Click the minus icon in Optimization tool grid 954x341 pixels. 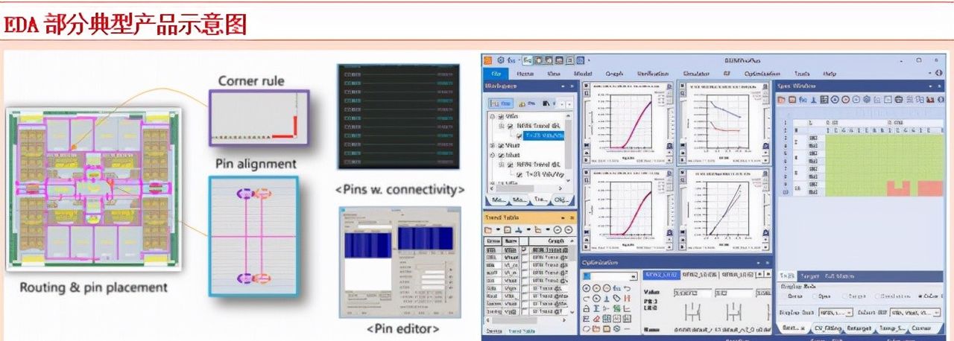627,328
